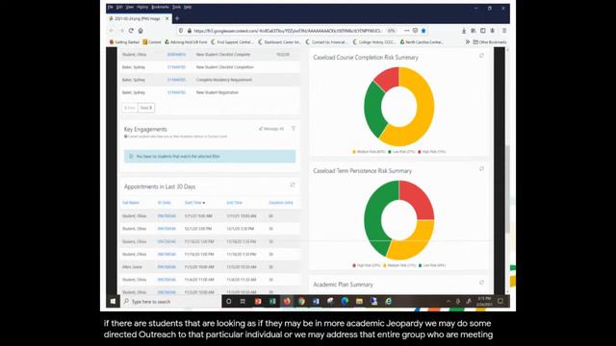Toggle the Firefox sidebar icon
Screen dimensions: 616x346
pyautogui.click(x=483, y=31)
